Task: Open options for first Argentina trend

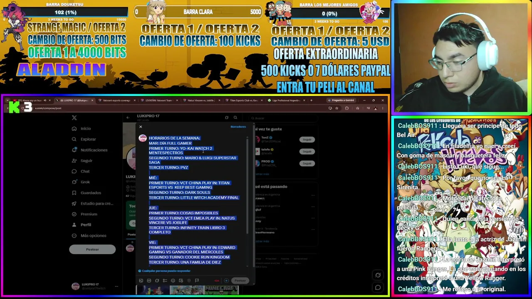Action: pyautogui.click(x=313, y=195)
